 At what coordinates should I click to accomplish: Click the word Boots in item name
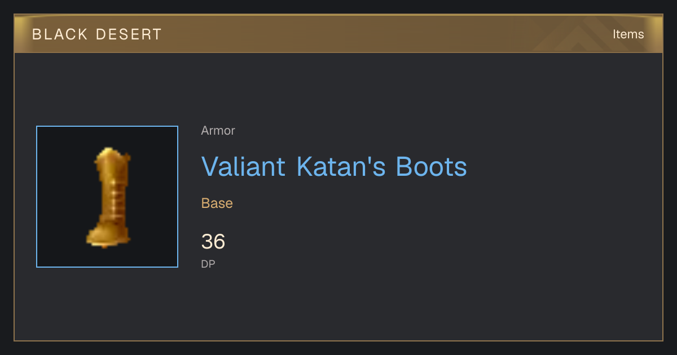(431, 166)
